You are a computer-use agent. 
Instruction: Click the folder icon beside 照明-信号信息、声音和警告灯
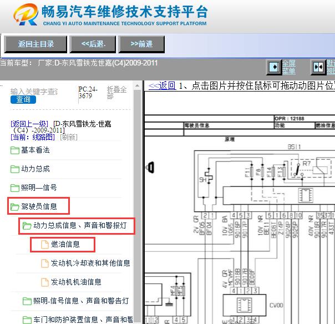pos(27,301)
